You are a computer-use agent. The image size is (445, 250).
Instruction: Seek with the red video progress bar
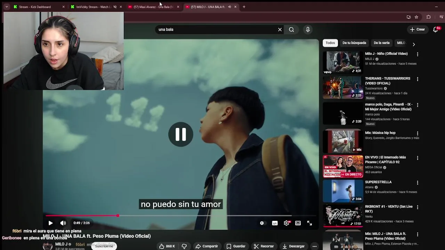(181, 216)
